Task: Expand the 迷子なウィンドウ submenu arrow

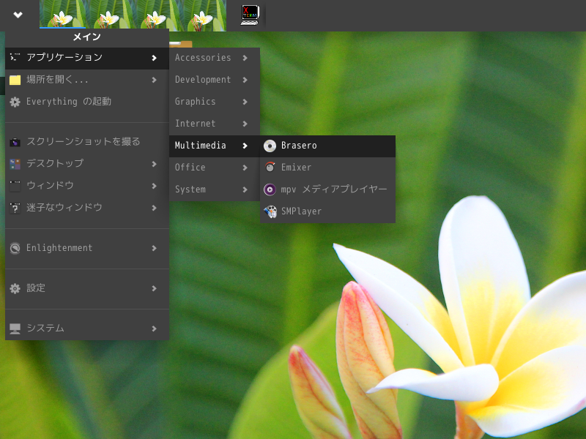Action: [154, 208]
